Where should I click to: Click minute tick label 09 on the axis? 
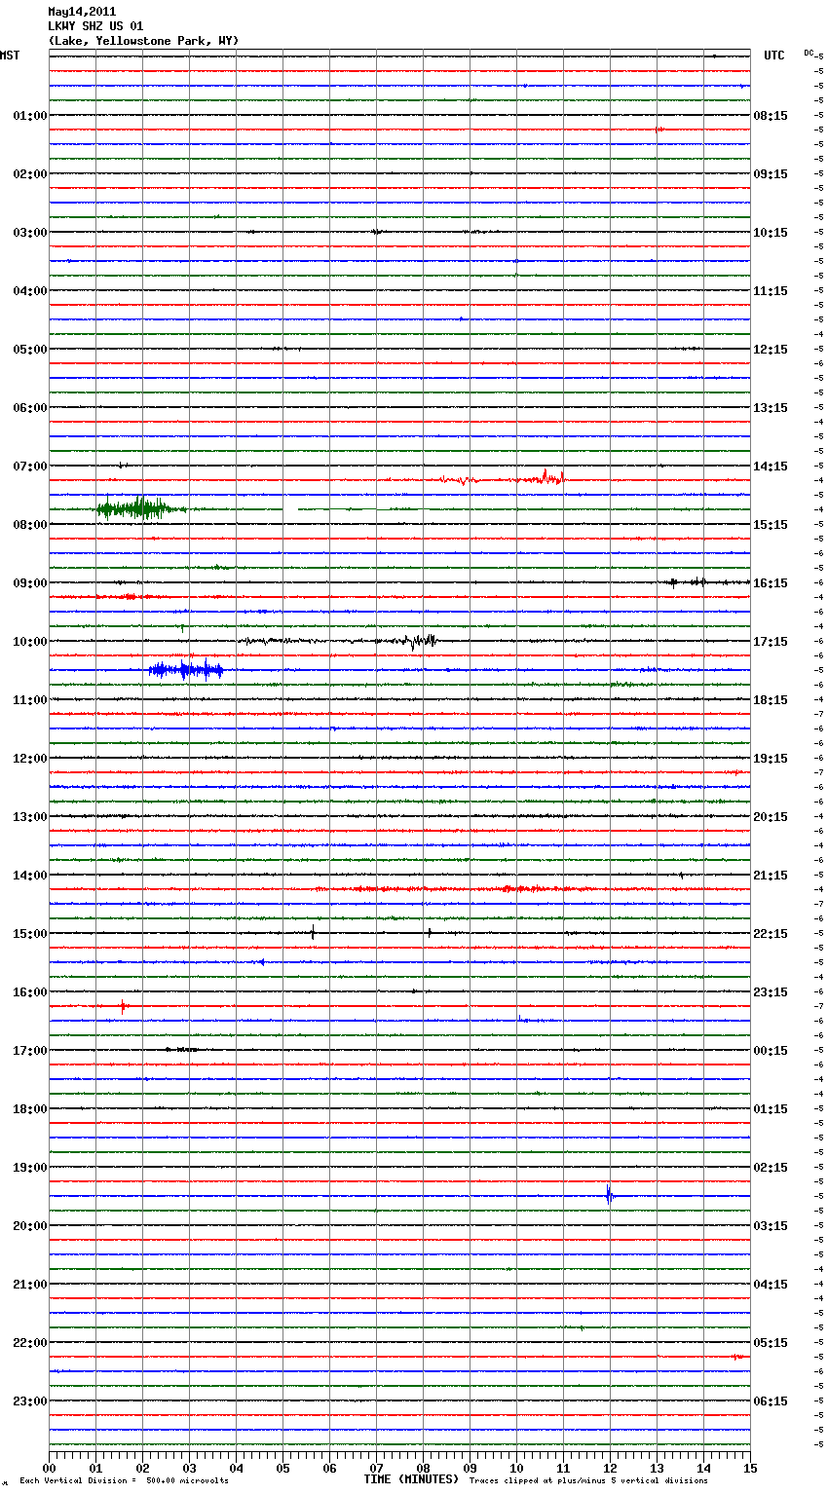(470, 1468)
